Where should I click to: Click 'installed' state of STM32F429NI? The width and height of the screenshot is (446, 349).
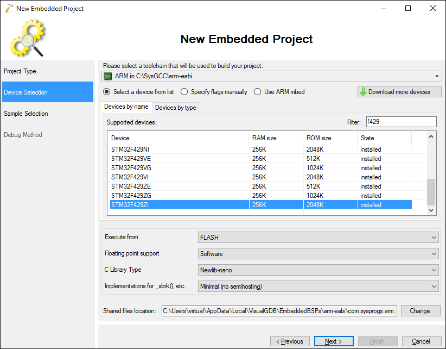coord(371,149)
